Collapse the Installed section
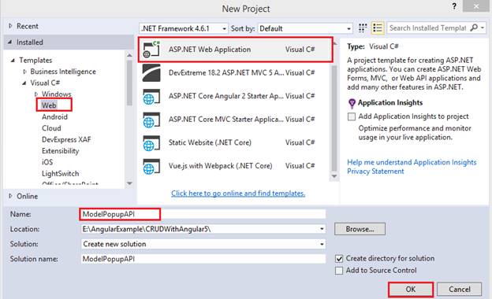 [x=9, y=42]
